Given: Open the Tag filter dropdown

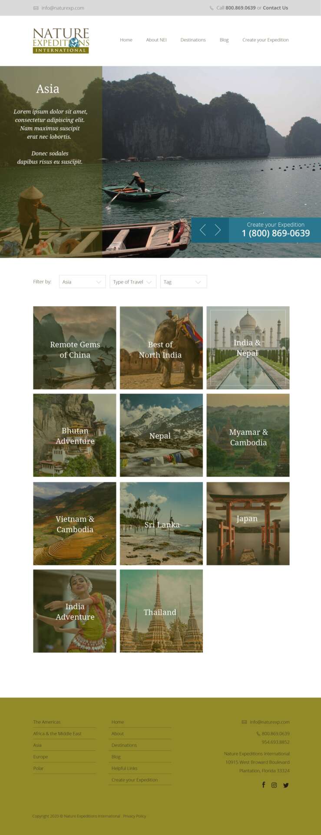Looking at the screenshot, I should [183, 282].
